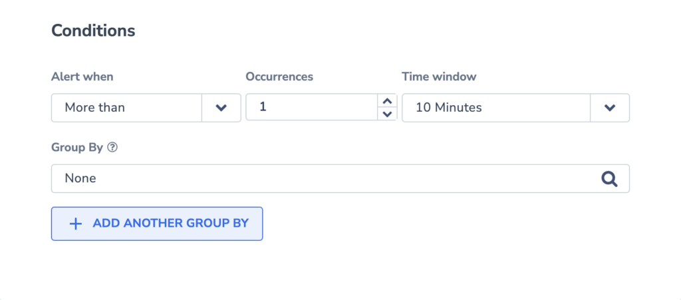This screenshot has width=681, height=300.
Task: Increase Occurrences with the up arrow
Action: pyautogui.click(x=388, y=101)
